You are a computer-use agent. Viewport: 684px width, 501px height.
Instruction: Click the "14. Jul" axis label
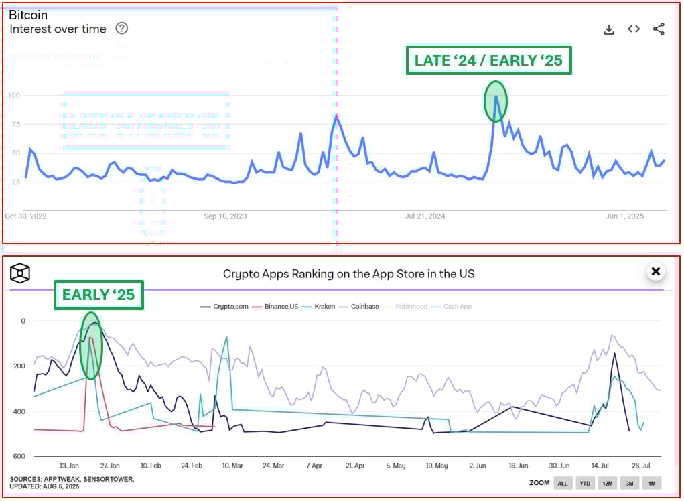click(x=600, y=466)
